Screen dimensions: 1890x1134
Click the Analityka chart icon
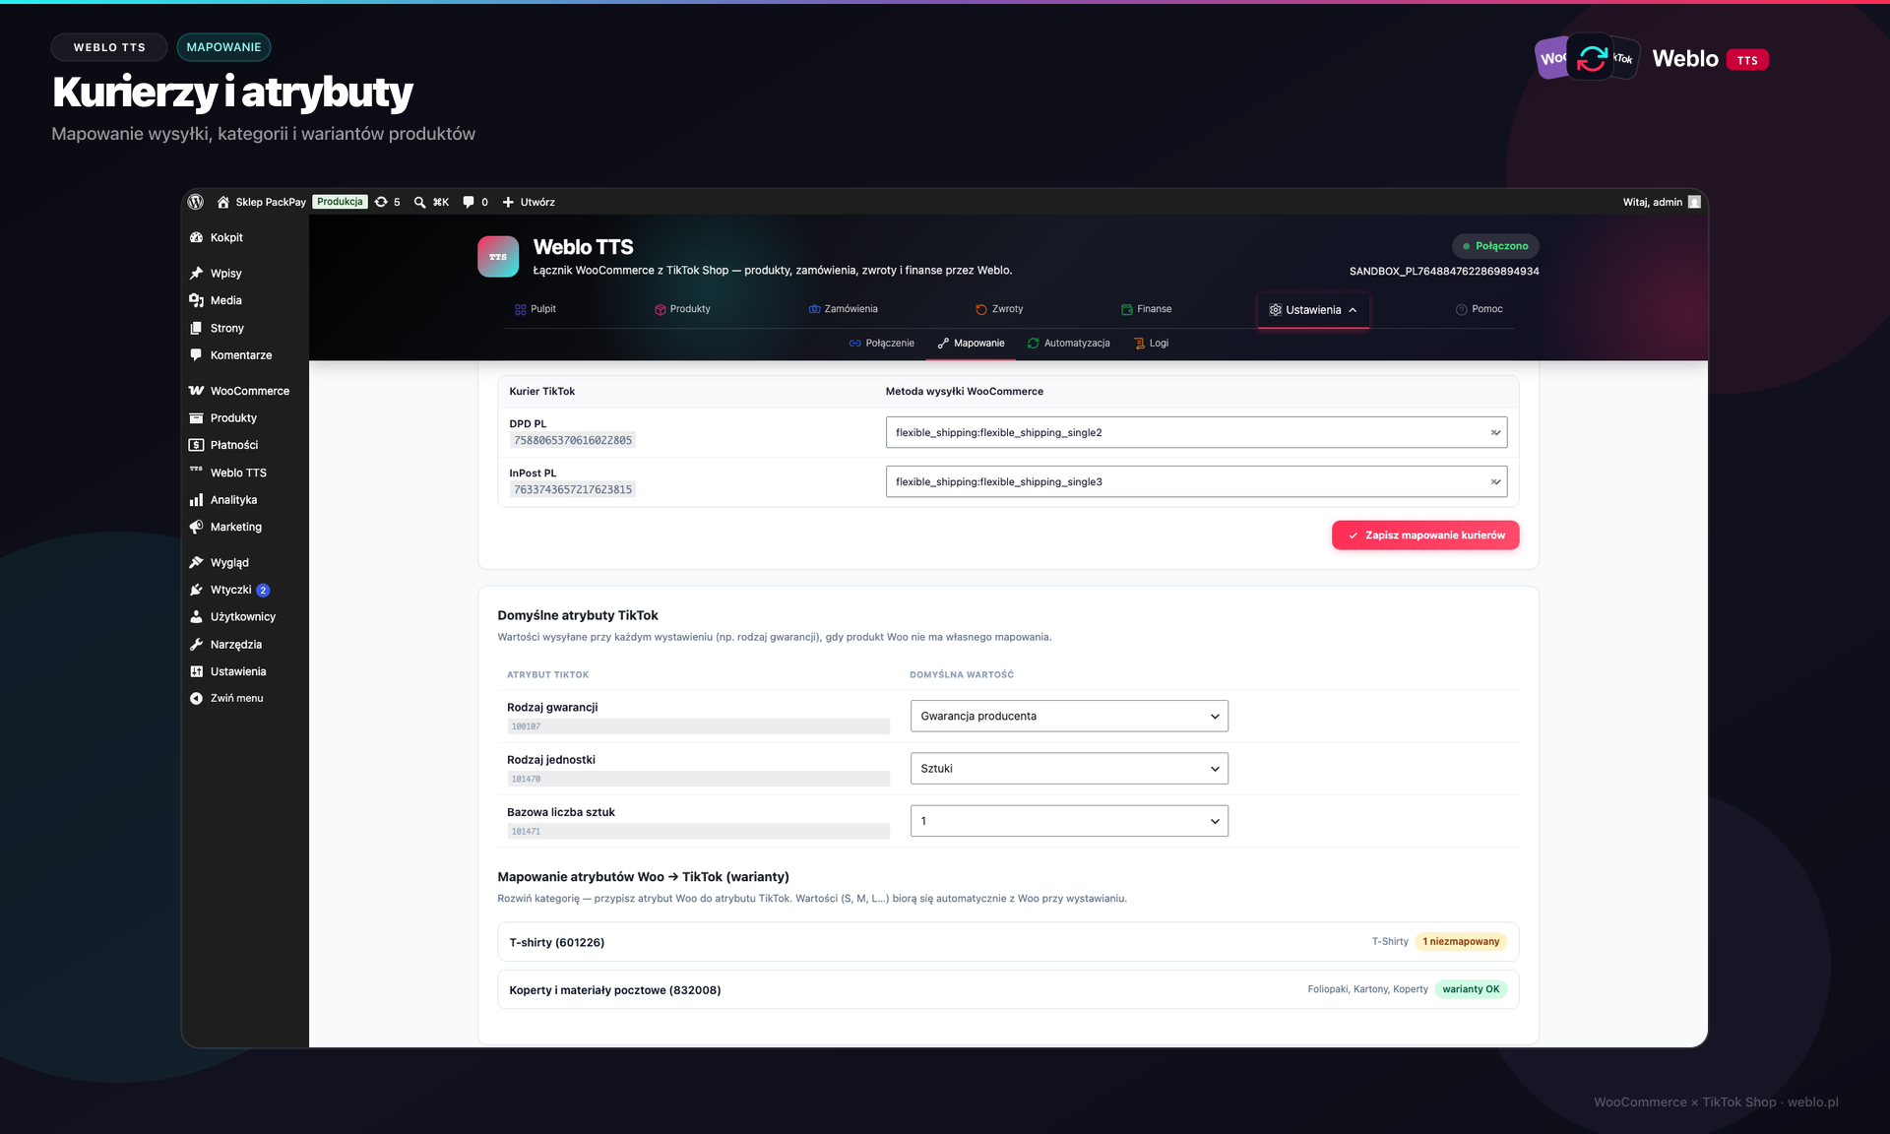point(196,500)
